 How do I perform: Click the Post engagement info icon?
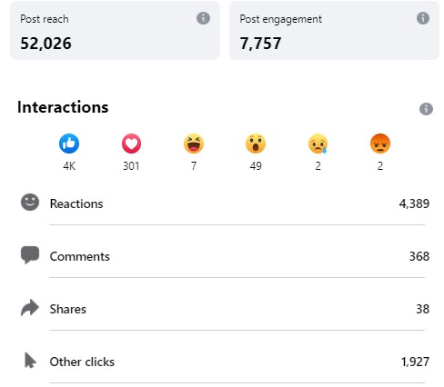click(423, 18)
